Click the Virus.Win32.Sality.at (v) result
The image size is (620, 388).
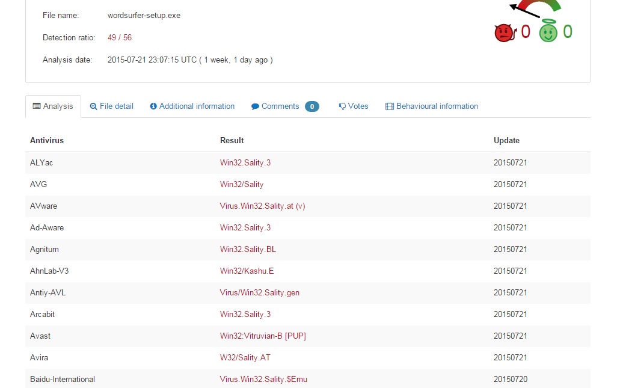pyautogui.click(x=263, y=206)
